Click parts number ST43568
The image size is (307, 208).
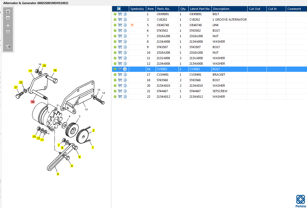[x=162, y=80]
